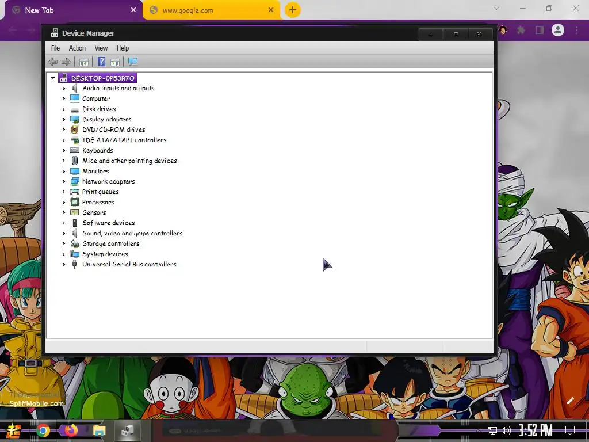
Task: Click the Forward arrow in Device Manager toolbar
Action: point(66,62)
